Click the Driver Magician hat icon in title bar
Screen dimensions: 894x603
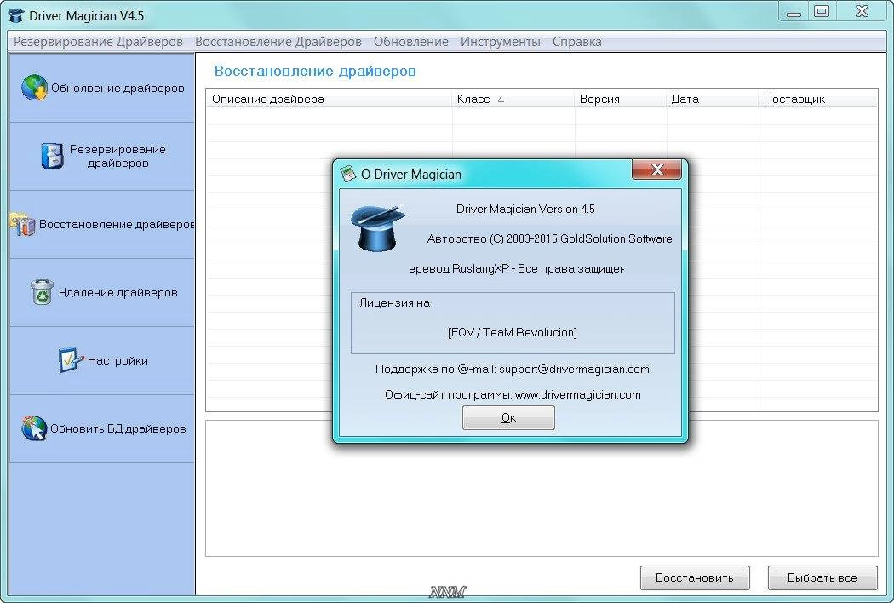16,15
